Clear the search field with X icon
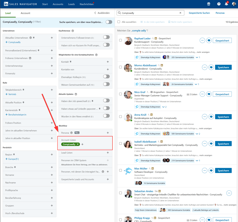The image size is (238, 222). tap(180, 13)
